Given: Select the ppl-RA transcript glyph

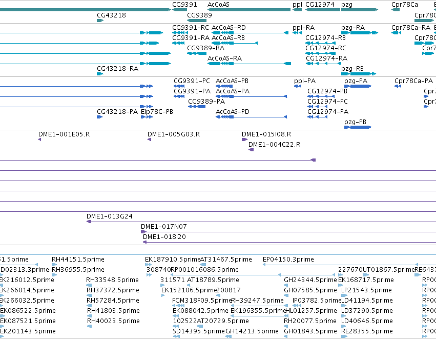Looking at the screenshot, I should pos(297,33).
